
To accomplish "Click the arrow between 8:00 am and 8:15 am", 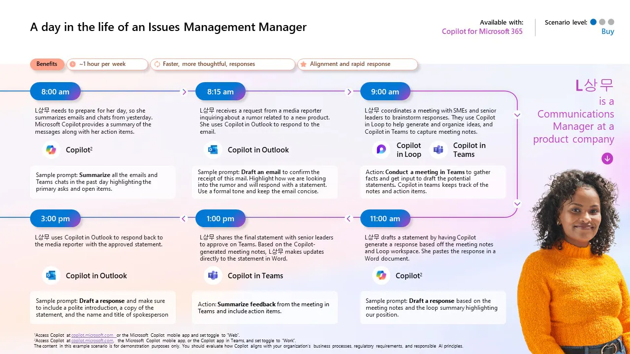I will pos(184,91).
